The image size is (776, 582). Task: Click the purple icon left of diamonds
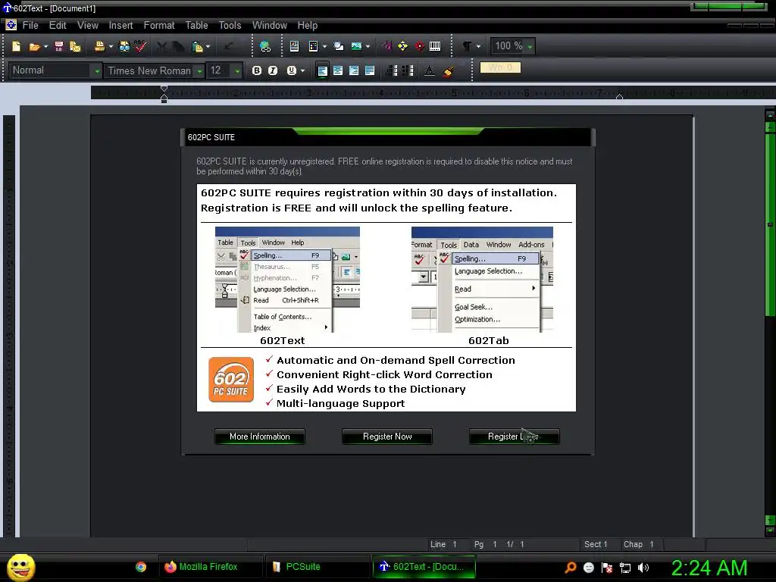[x=387, y=46]
